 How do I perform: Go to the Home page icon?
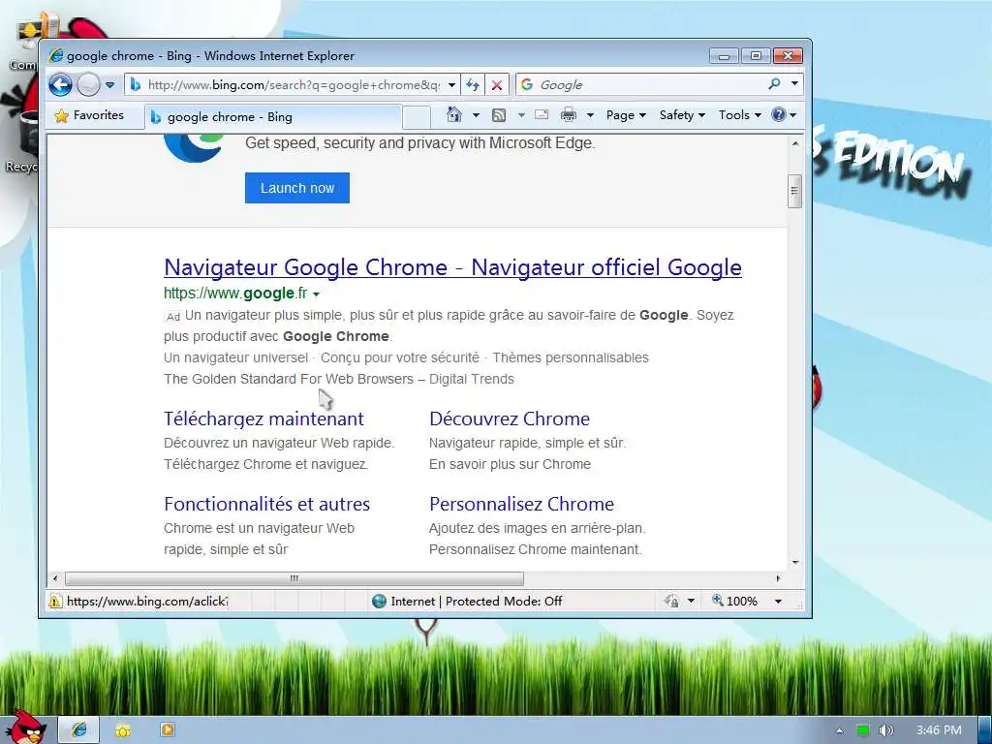click(x=454, y=114)
